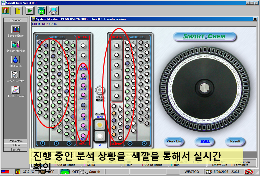Select the SULF reagent well

83,85
